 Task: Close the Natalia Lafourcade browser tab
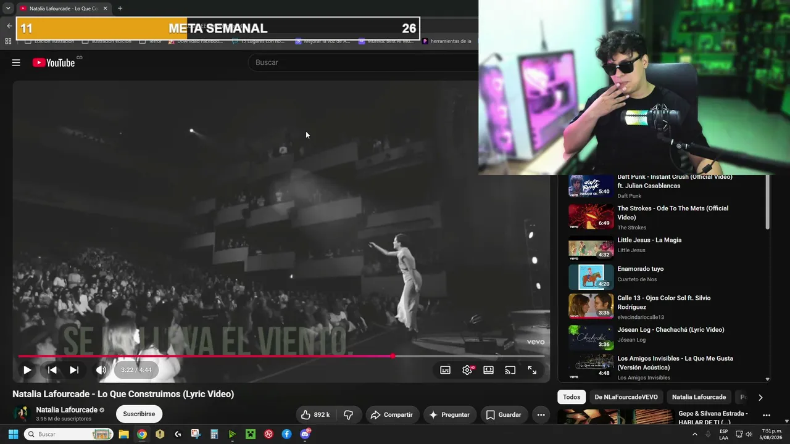click(105, 9)
